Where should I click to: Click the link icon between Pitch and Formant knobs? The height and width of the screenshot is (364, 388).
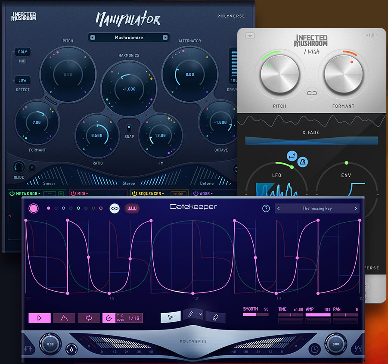pos(311,93)
